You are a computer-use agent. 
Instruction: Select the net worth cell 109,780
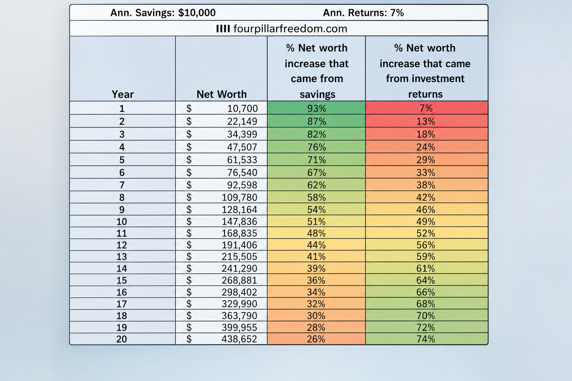point(222,197)
